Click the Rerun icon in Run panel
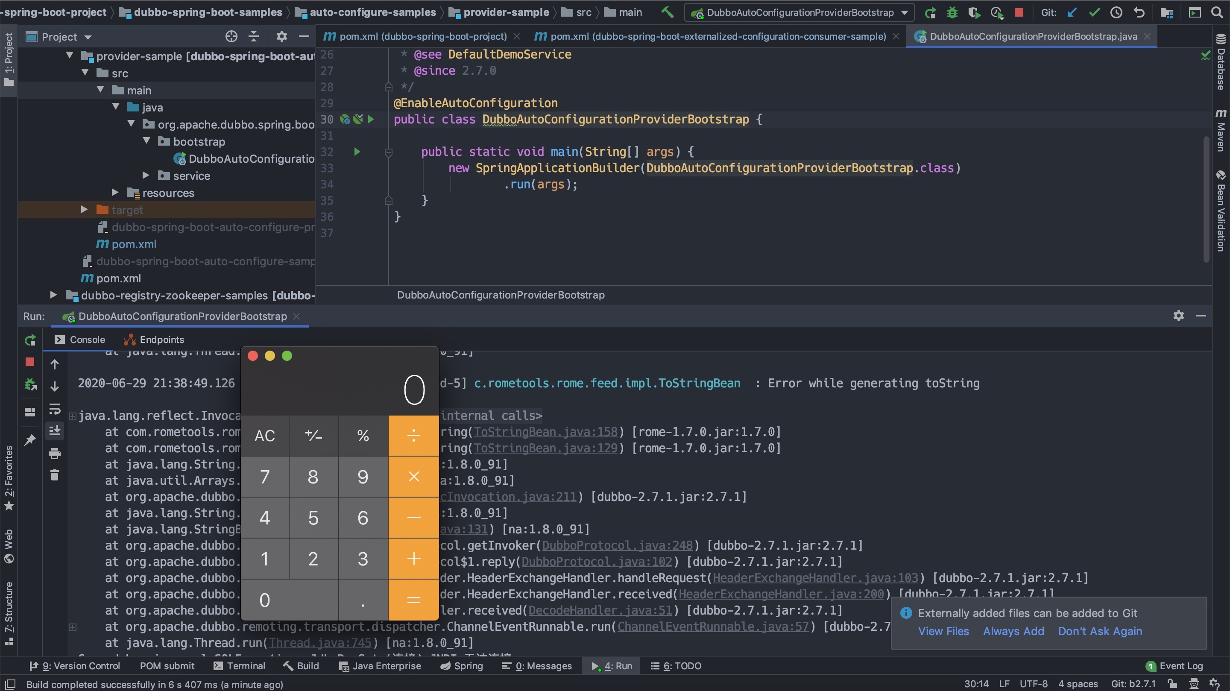1230x691 pixels. click(x=30, y=340)
